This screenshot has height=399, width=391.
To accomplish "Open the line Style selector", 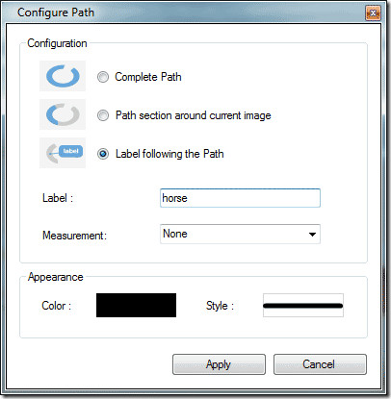I will 303,306.
